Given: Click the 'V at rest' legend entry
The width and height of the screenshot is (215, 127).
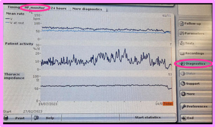Looking at the screenshot, I should [15, 23].
